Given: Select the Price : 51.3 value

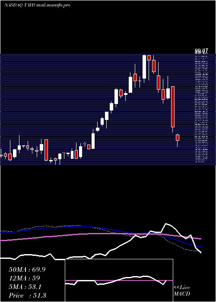Looking at the screenshot, I should 27,296.
